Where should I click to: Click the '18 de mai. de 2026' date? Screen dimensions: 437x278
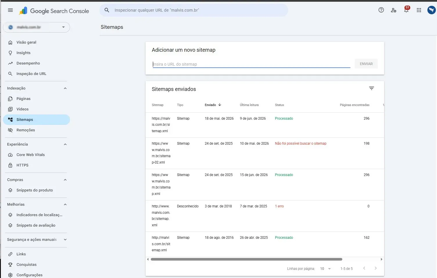coord(219,119)
